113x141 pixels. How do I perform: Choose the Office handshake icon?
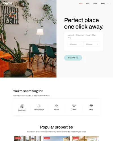coord(74,105)
